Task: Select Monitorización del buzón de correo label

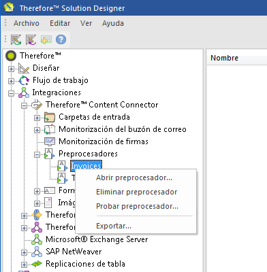Action: [x=123, y=129]
